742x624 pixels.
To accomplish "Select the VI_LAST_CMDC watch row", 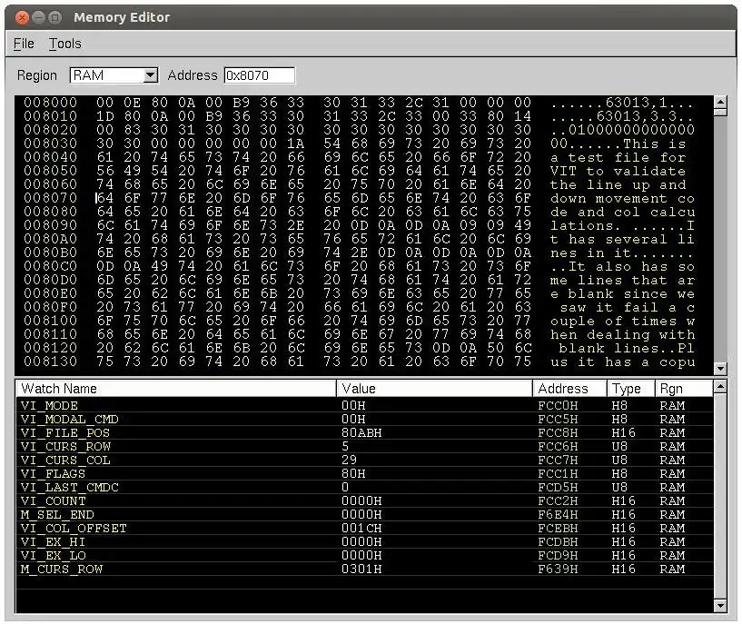I will tap(364, 487).
